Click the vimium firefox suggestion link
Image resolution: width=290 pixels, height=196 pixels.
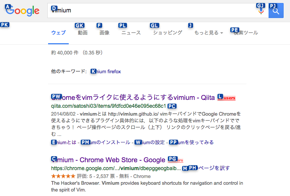[106, 72]
